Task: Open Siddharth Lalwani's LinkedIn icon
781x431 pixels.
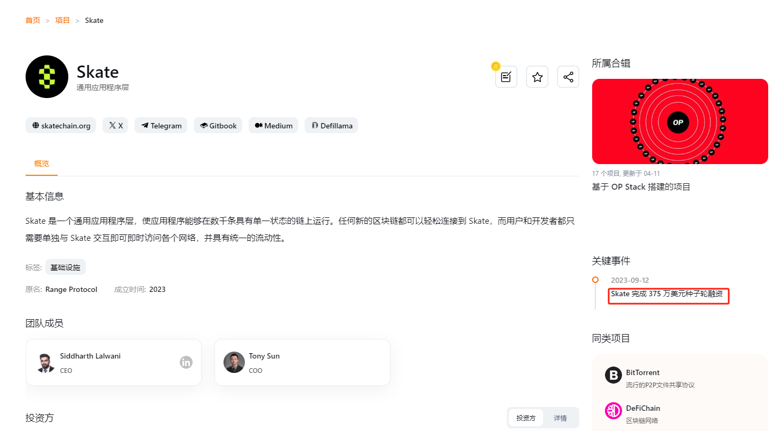Action: click(186, 362)
